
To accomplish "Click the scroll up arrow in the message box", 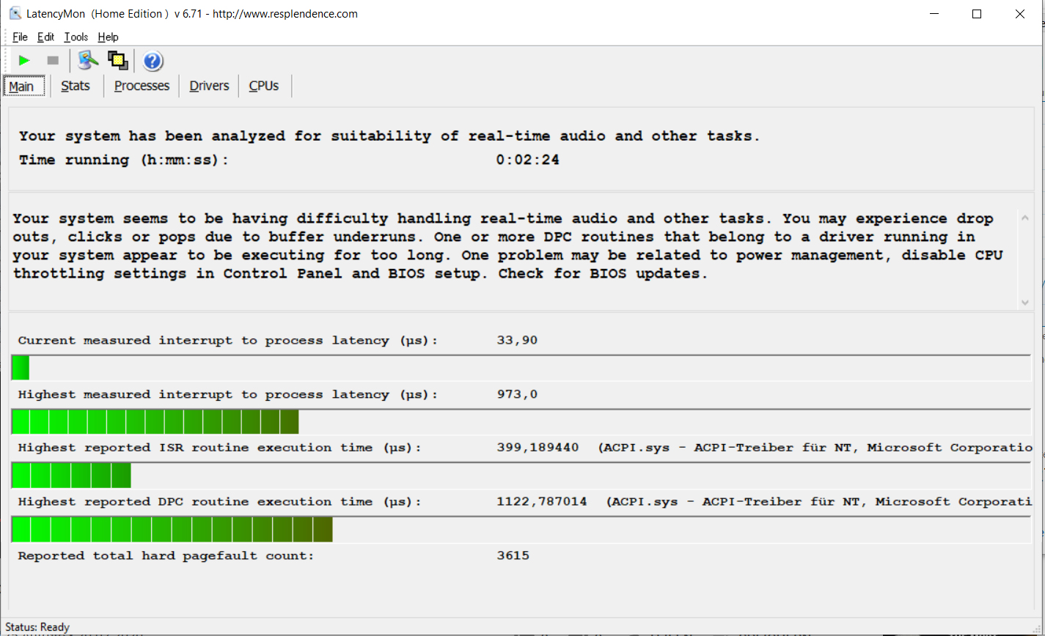I will 1024,218.
